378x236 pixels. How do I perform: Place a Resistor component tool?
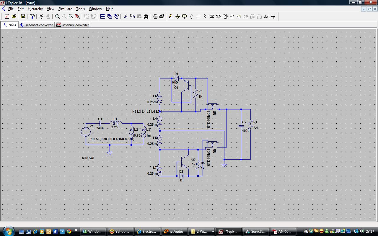pyautogui.click(x=191, y=17)
